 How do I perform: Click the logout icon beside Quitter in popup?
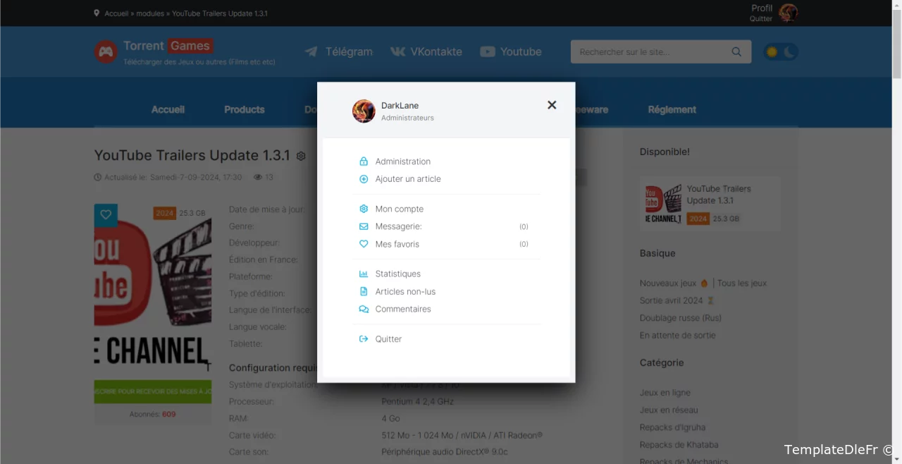(364, 339)
